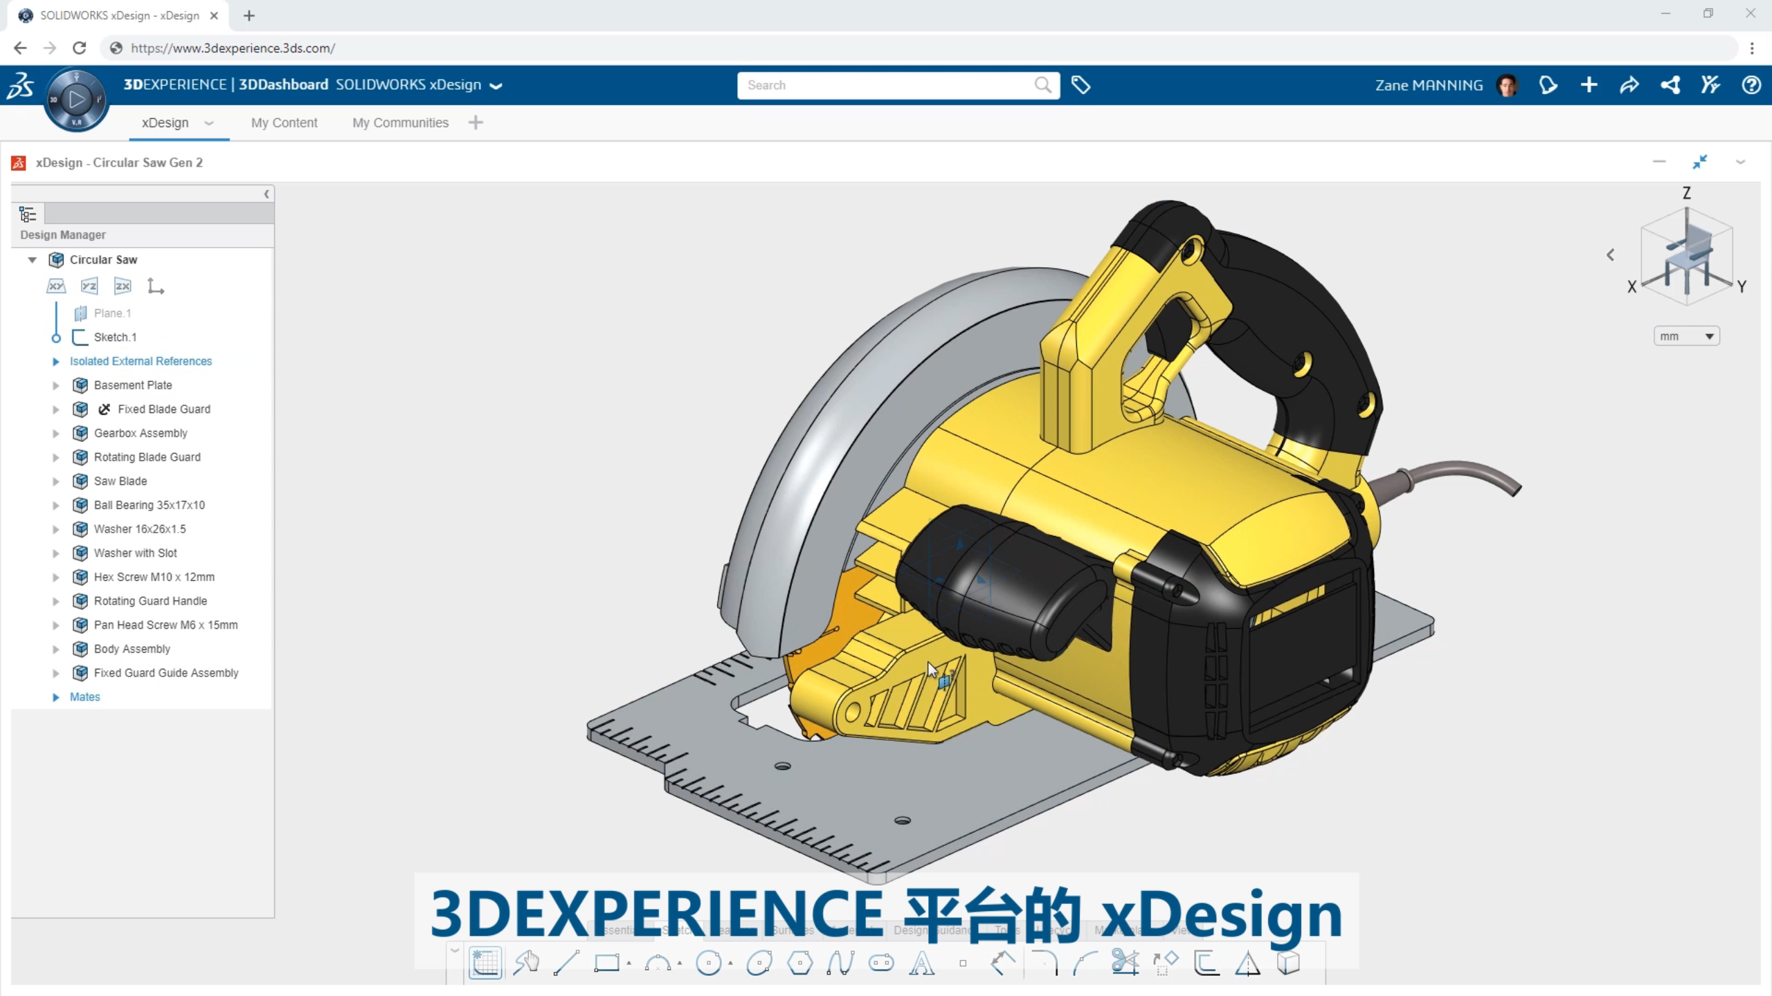
Task: Select the Line sketch tool
Action: coord(568,963)
